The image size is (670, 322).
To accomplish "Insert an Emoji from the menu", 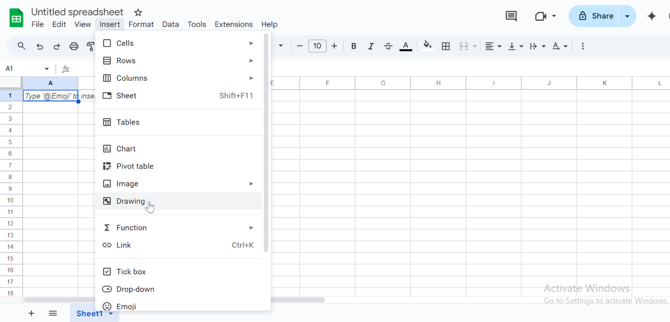I will point(127,306).
